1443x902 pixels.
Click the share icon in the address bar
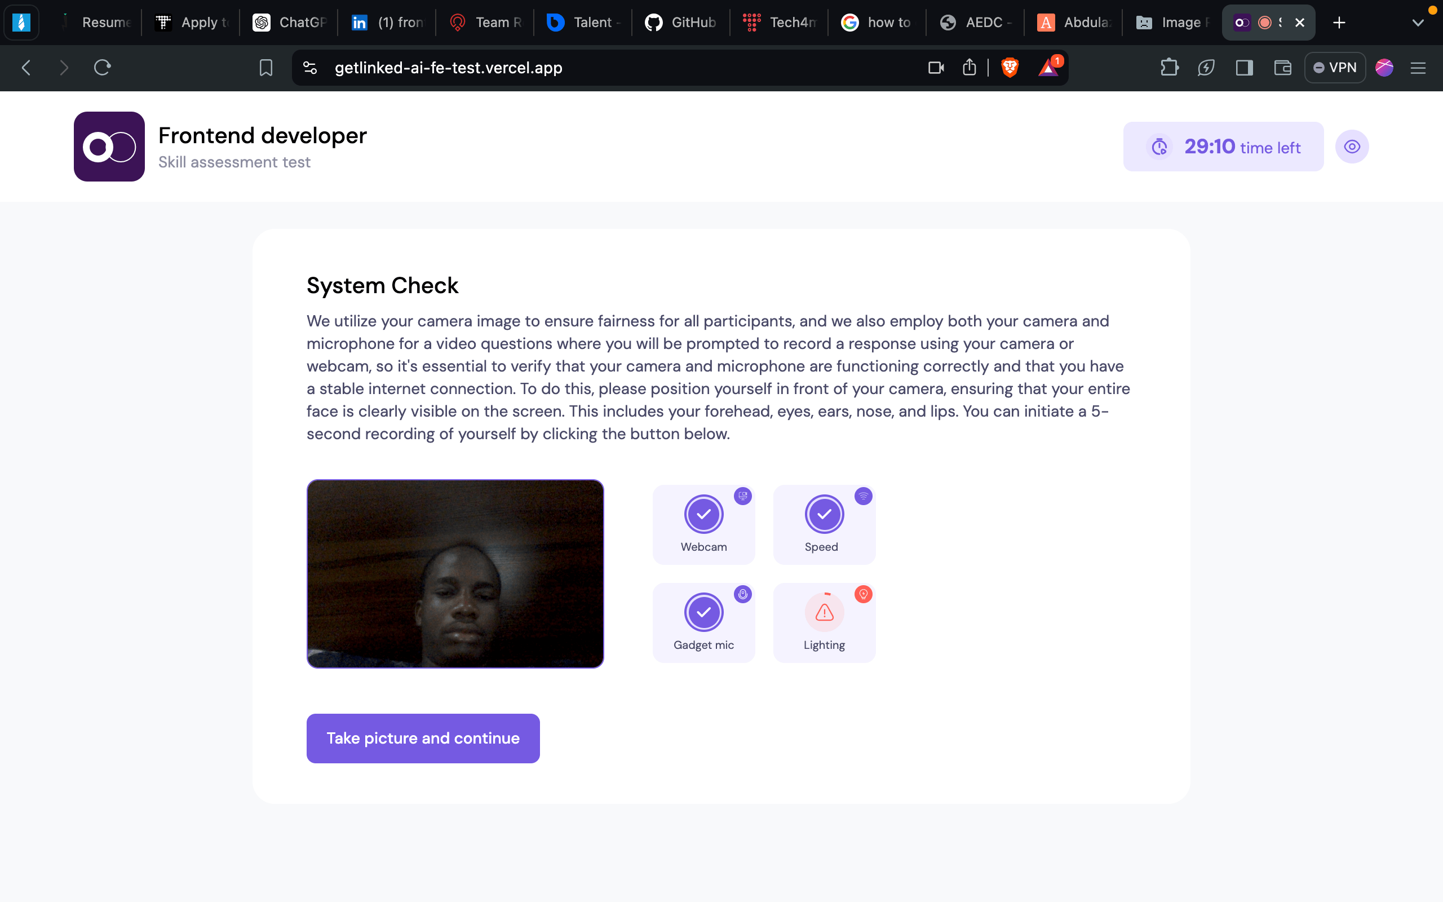(x=968, y=68)
